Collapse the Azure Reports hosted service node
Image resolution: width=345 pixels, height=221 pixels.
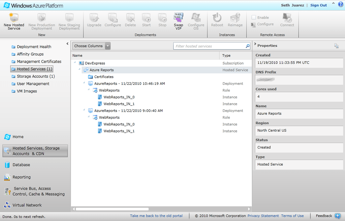coord(80,69)
